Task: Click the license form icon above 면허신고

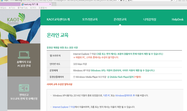Action: pos(24,88)
